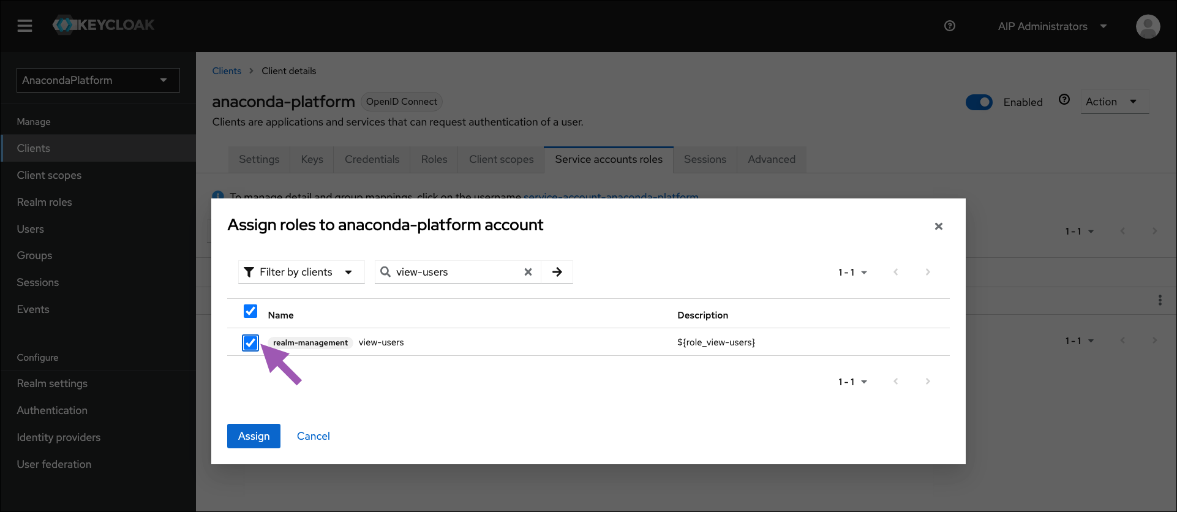The image size is (1177, 512).
Task: Click the Assign button
Action: 254,436
